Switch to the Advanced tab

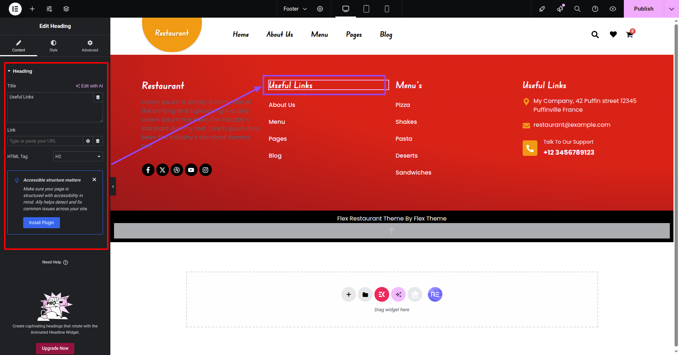(x=90, y=46)
